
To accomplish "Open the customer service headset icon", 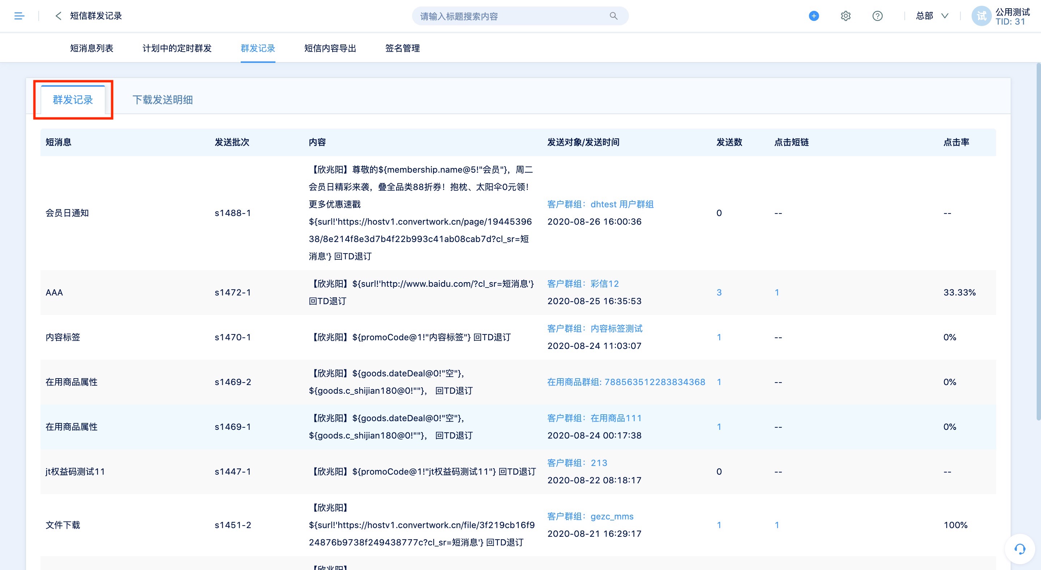I will [1020, 549].
